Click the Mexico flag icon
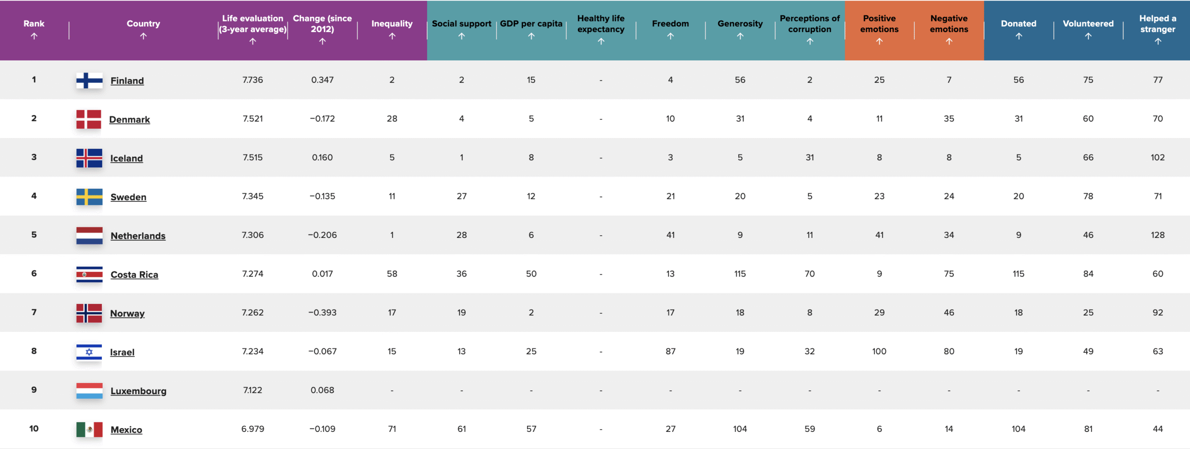The width and height of the screenshot is (1190, 449). point(89,429)
